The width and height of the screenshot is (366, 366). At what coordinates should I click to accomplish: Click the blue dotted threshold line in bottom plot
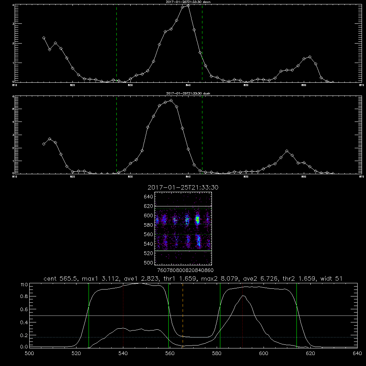[x=193, y=337]
